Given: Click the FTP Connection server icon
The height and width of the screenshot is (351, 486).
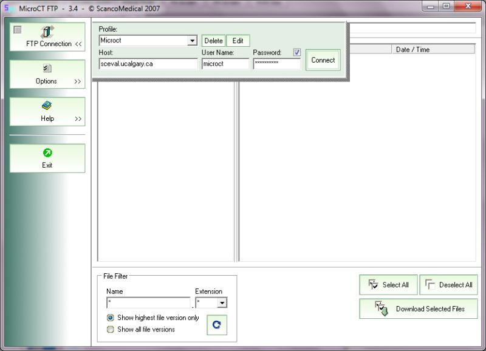Looking at the screenshot, I should [x=47, y=32].
